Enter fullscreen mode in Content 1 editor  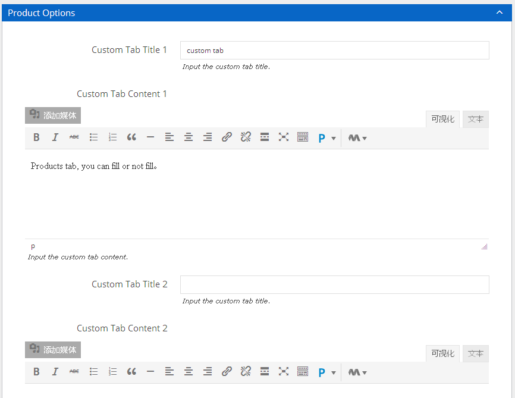(x=284, y=137)
